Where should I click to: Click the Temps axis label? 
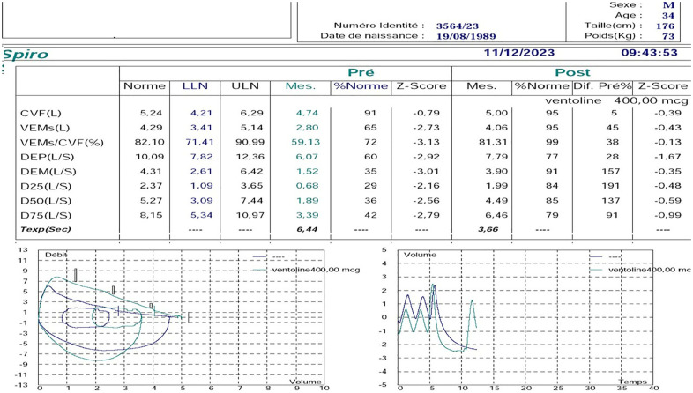coord(631,382)
